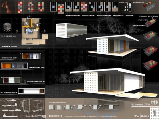The height and width of the screenshot is (119, 159).
Task: Click the 'utenti' label
Action: (x=123, y=2)
